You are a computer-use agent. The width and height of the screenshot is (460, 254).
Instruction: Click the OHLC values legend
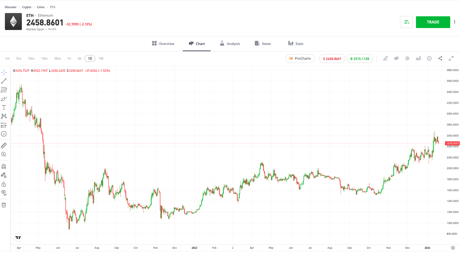click(61, 70)
